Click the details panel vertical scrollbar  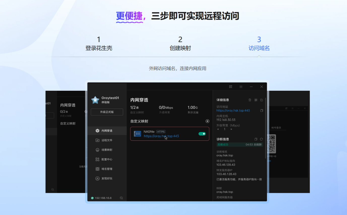266,129
